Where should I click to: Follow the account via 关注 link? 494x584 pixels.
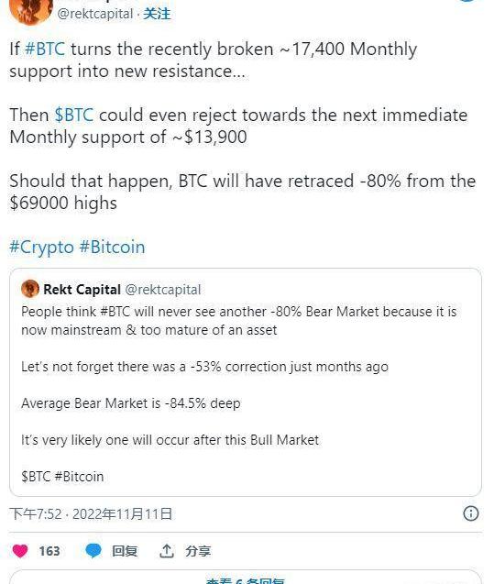[157, 14]
